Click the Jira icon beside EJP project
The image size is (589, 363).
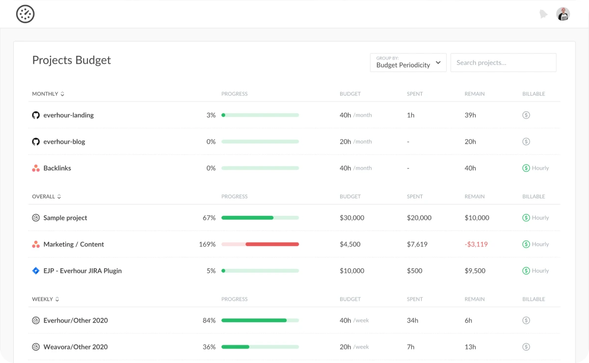[36, 271]
